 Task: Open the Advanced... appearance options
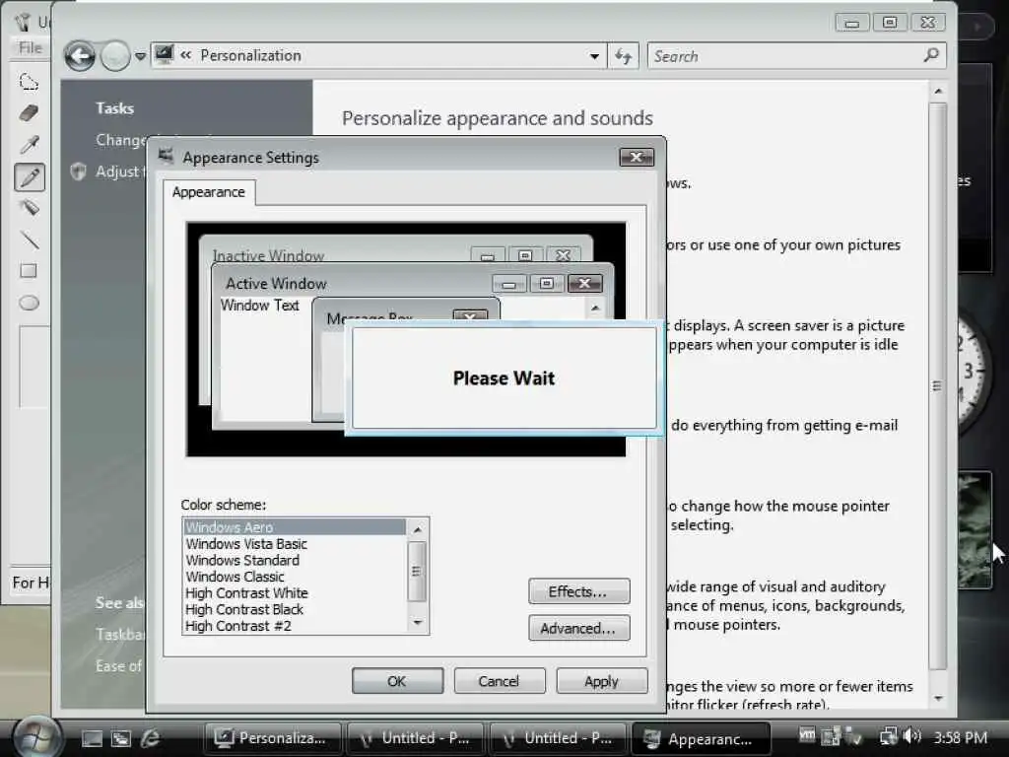coord(578,628)
